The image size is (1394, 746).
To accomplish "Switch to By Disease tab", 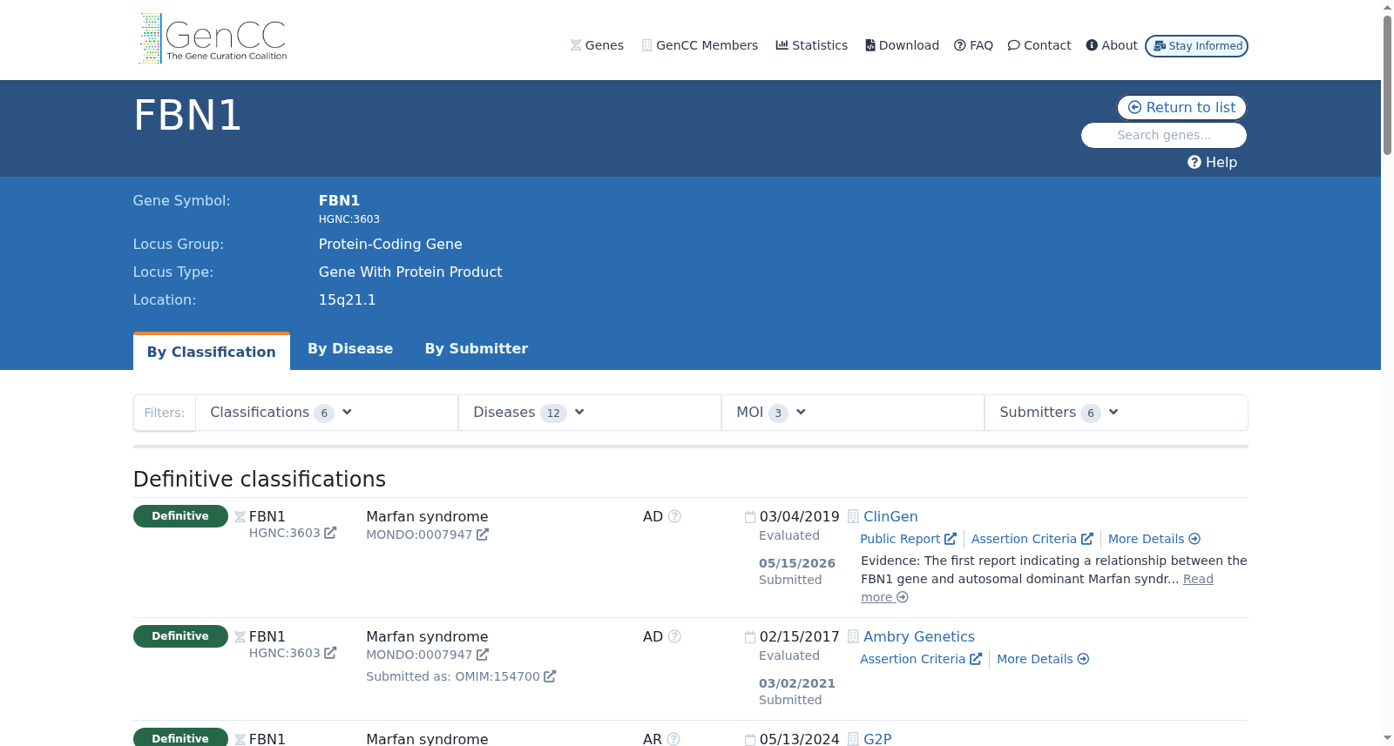I will [x=350, y=348].
